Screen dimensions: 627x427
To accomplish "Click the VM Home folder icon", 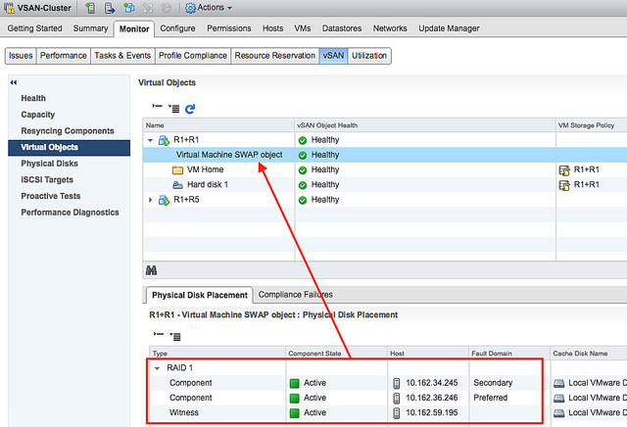I will 177,169.
